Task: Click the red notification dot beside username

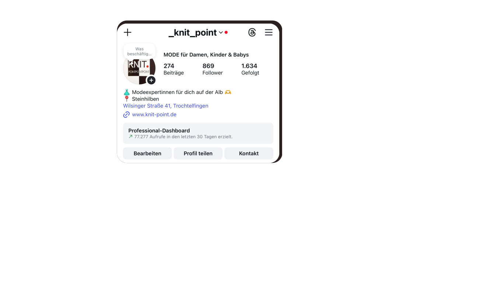Action: [x=226, y=32]
